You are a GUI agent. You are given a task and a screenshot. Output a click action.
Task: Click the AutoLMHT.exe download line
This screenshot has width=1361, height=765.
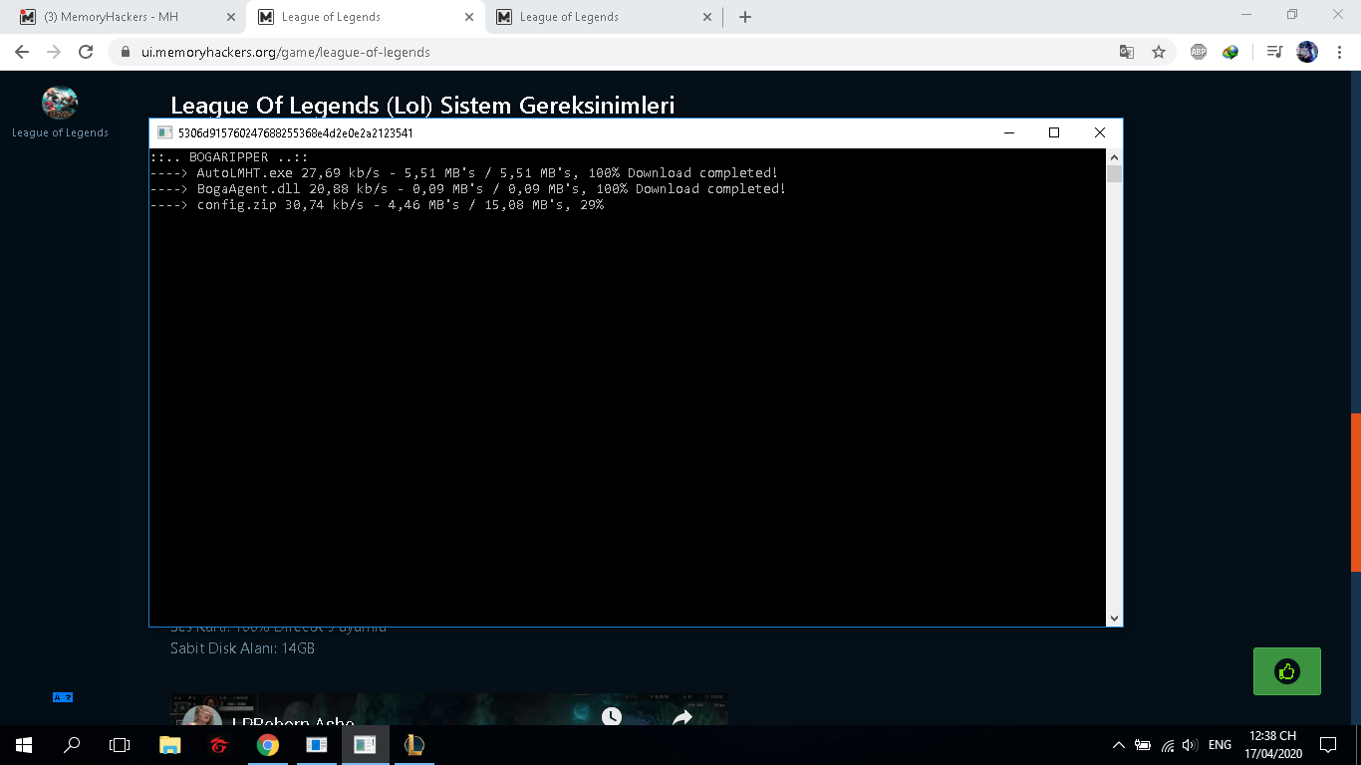pos(464,173)
